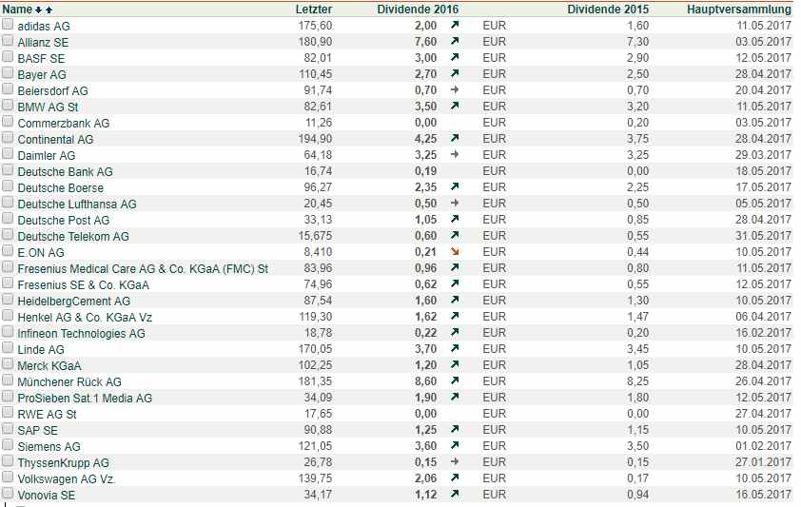Viewport: 801px width, 507px height.
Task: Sort the table by Letzter column
Action: pos(314,10)
